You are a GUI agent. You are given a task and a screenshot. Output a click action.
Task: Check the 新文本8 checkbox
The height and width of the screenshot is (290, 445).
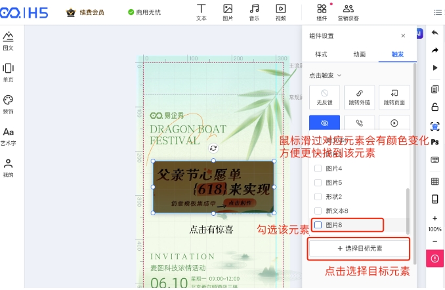click(x=318, y=211)
